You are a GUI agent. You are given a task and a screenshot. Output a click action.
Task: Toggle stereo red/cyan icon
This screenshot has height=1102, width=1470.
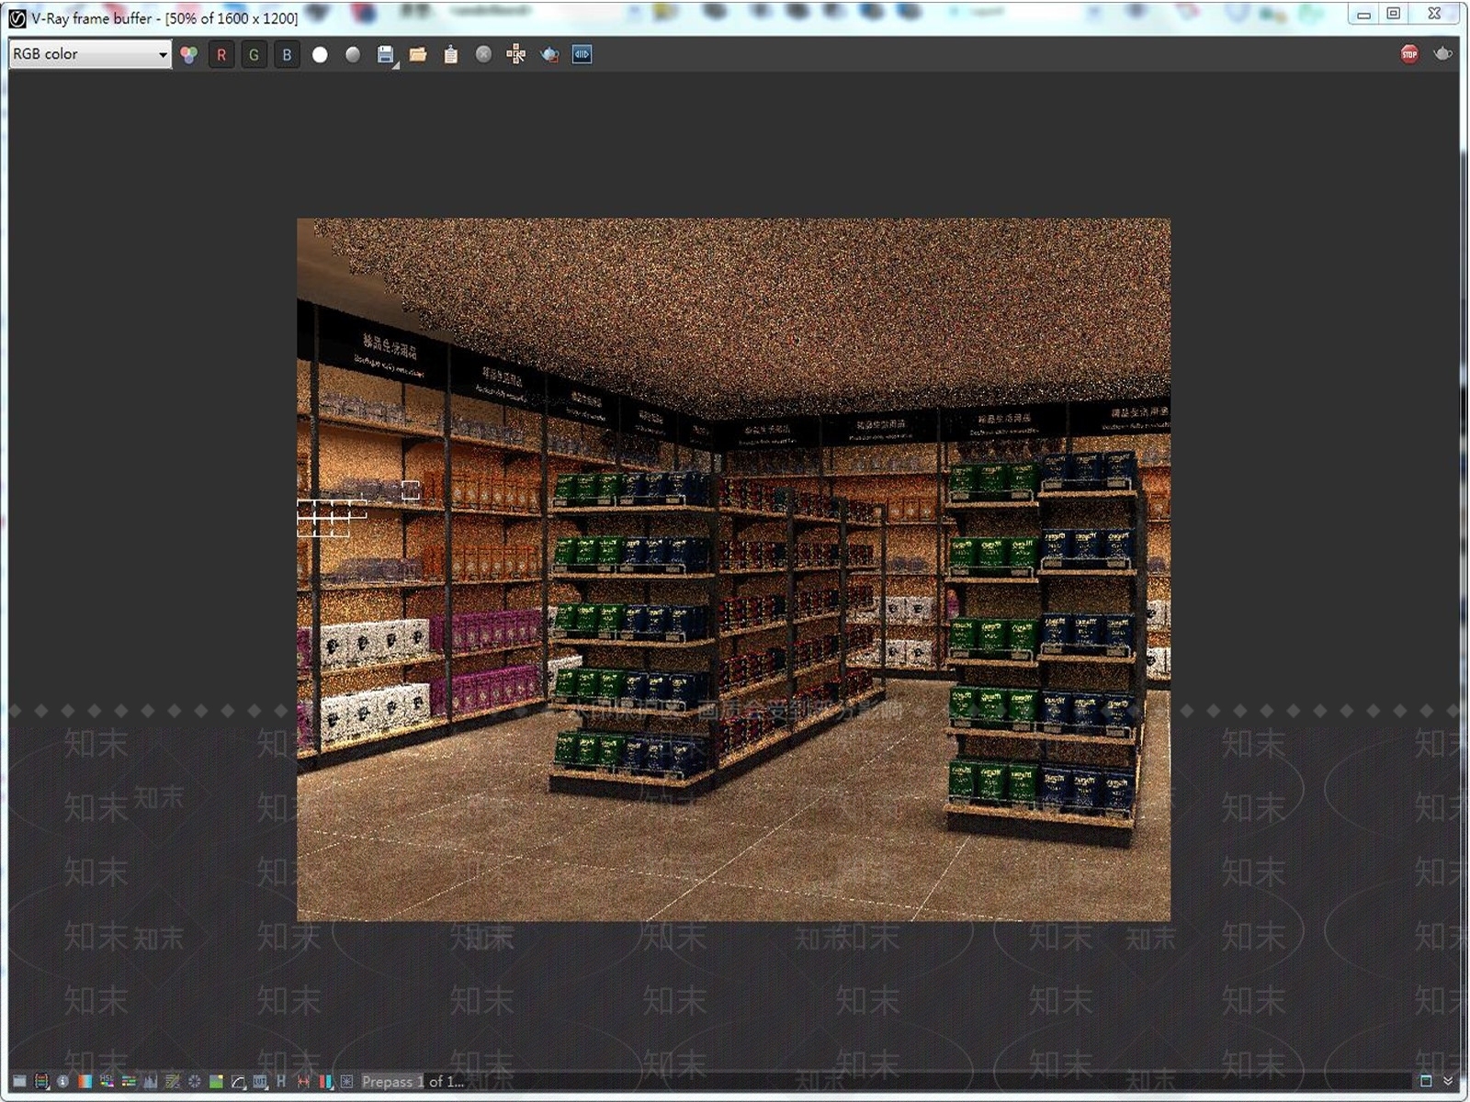pyautogui.click(x=325, y=1081)
